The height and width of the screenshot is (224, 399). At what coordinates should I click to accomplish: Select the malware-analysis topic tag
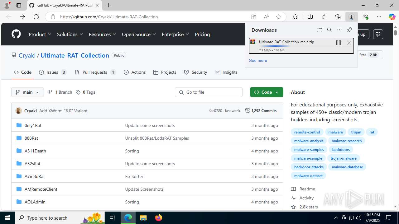pyautogui.click(x=309, y=141)
